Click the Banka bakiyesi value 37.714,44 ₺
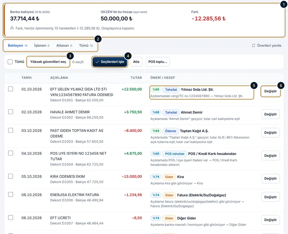Image resolution: width=288 pixels, height=234 pixels. tap(25, 19)
